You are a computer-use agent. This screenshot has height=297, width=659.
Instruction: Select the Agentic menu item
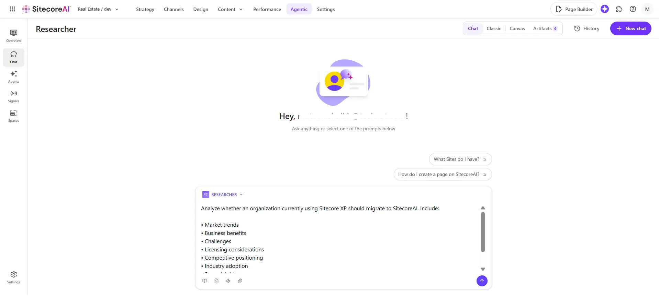(299, 9)
